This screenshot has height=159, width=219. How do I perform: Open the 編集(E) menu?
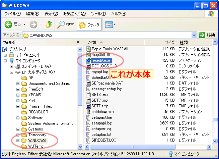(x=33, y=14)
